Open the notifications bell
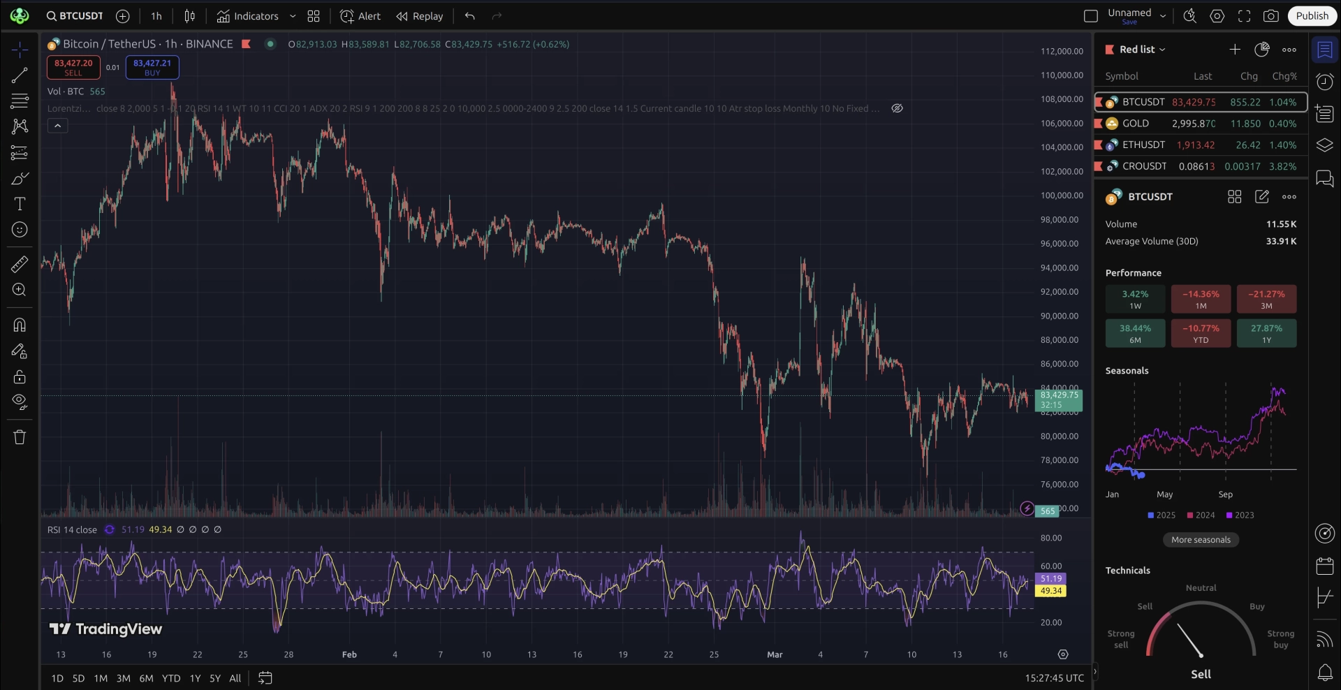The image size is (1341, 690). 1325,673
